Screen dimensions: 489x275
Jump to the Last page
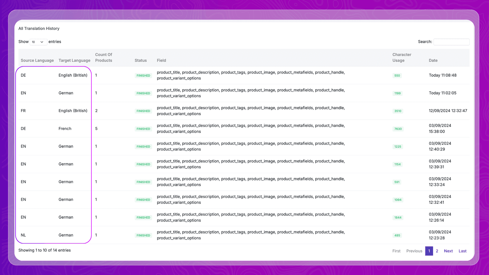[462, 251]
